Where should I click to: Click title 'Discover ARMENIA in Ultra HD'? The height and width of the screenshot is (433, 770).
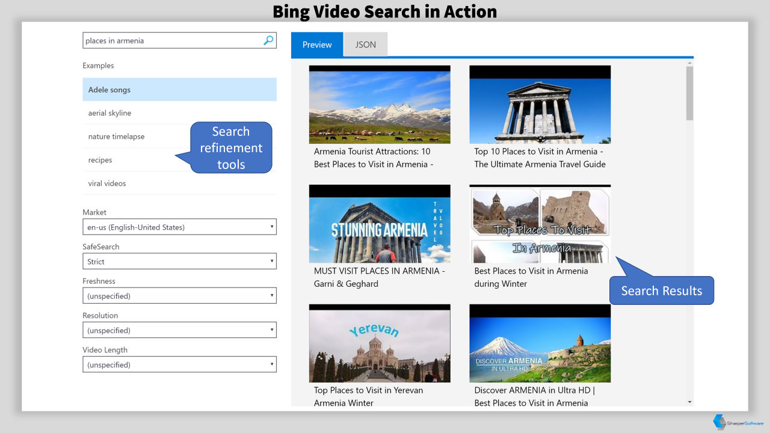534,396
